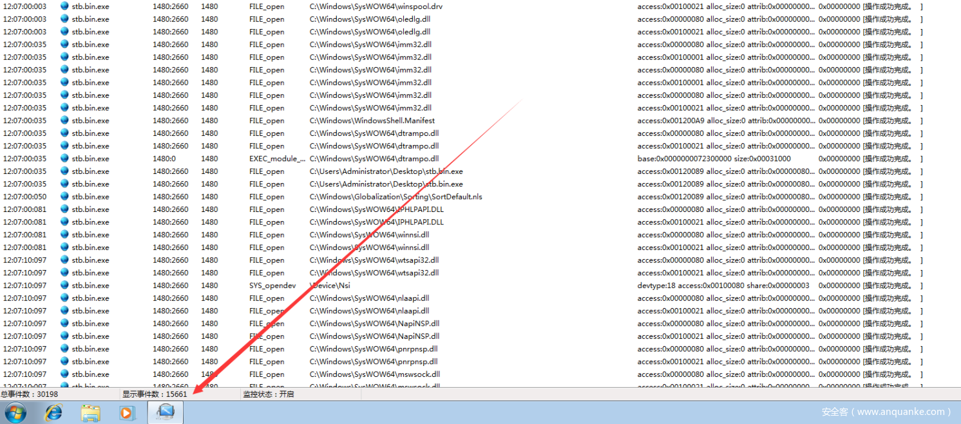Image resolution: width=961 pixels, height=424 pixels.
Task: Select dtrampo.dll path with access:0x00000080
Action: pyautogui.click(x=374, y=133)
